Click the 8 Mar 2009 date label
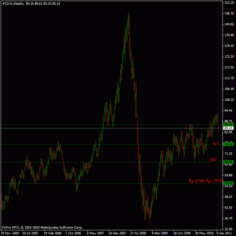236x236 pixels. [160, 233]
